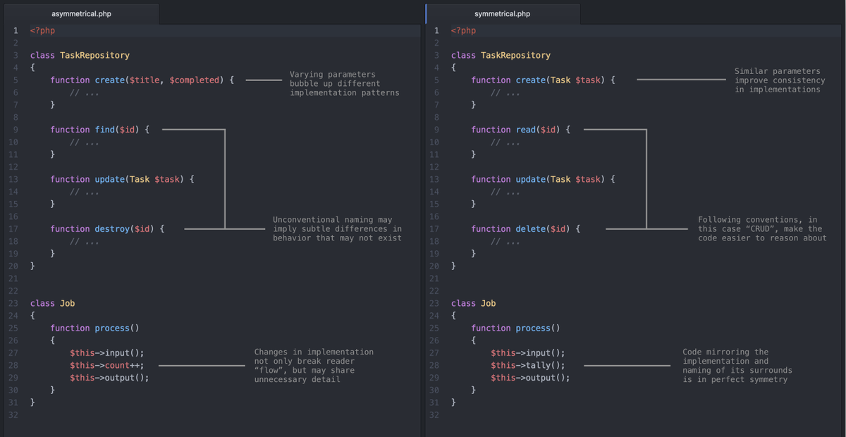Click 'function find($id)' line in asymmetrical.php
Image resolution: width=846 pixels, height=437 pixels.
(99, 130)
